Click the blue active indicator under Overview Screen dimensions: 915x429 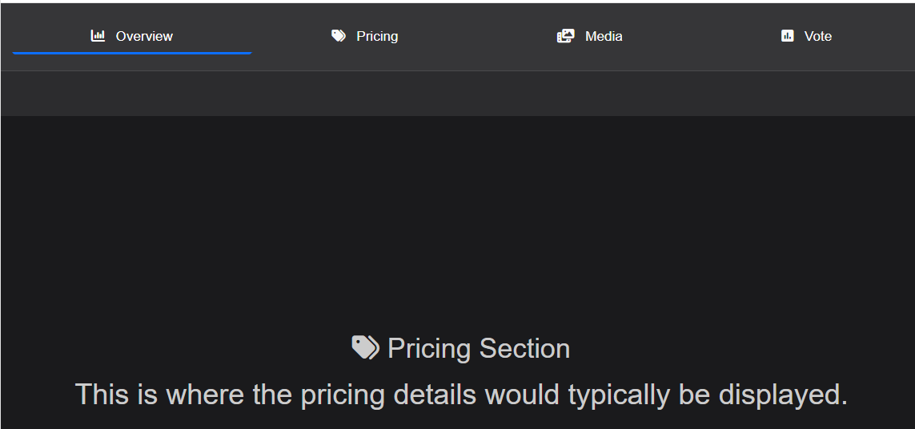point(132,54)
